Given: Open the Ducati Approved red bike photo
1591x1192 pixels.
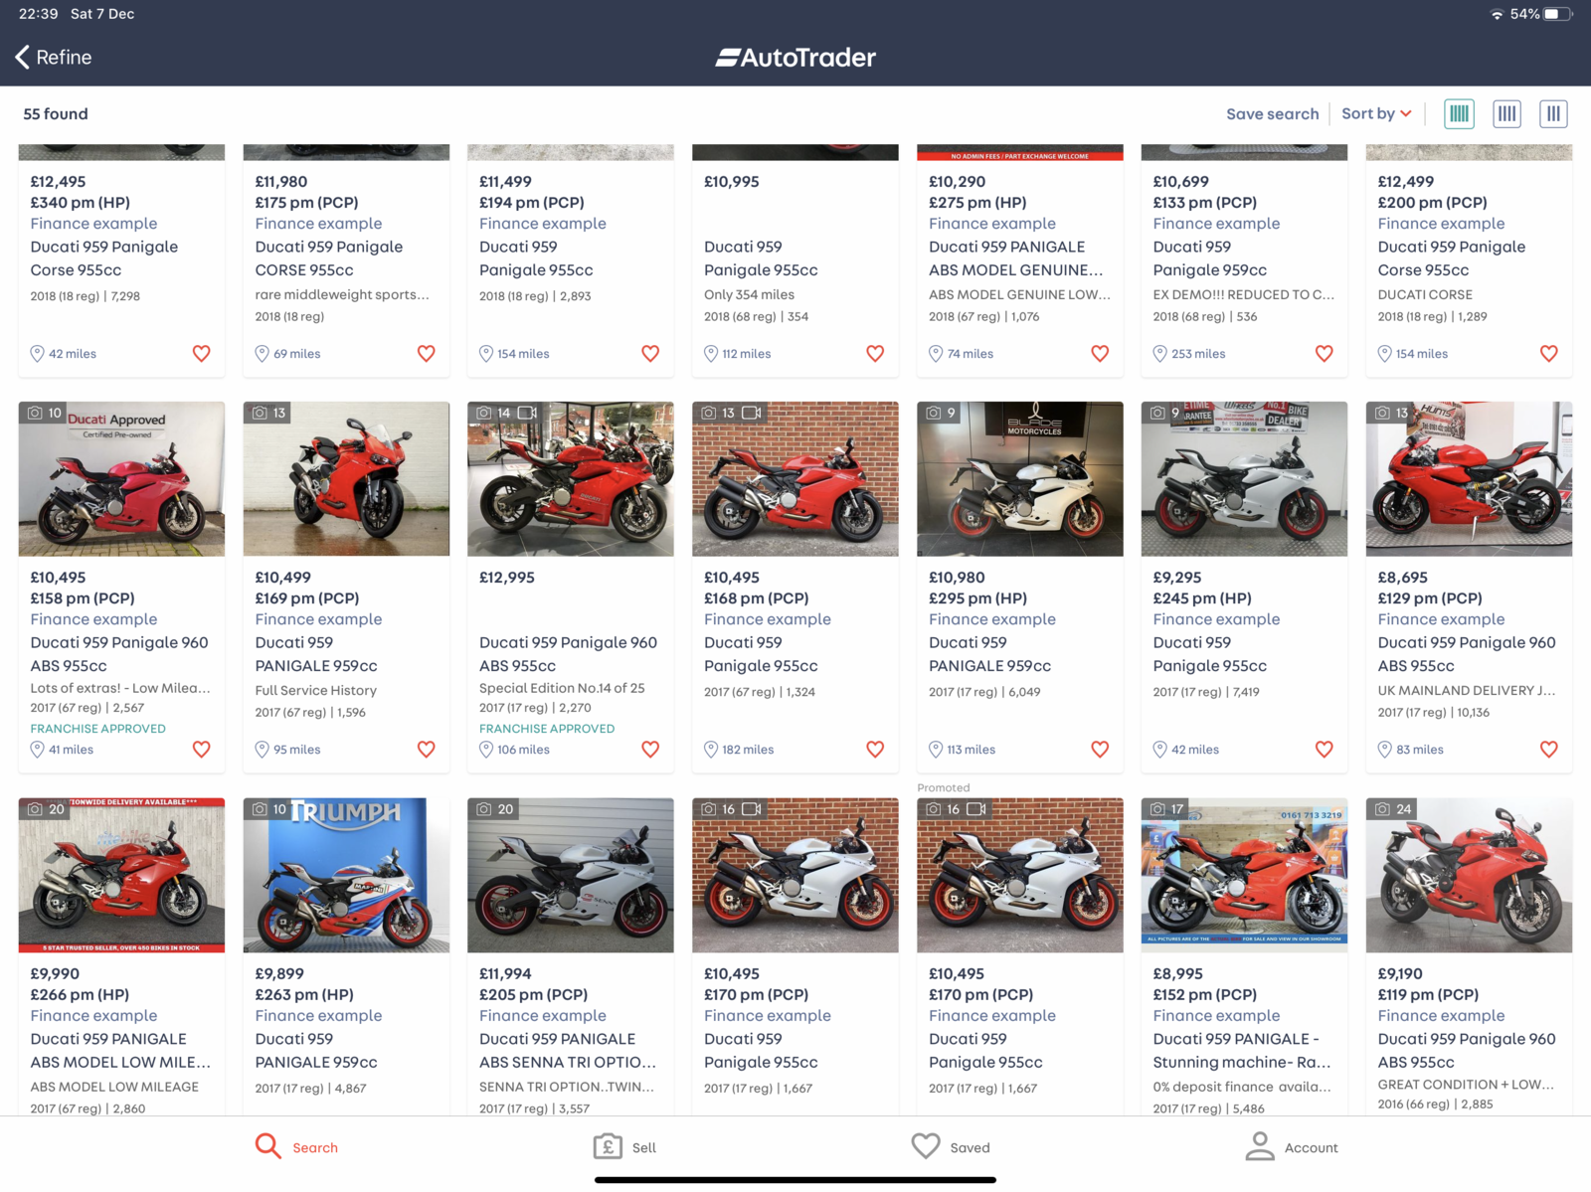Looking at the screenshot, I should (121, 479).
